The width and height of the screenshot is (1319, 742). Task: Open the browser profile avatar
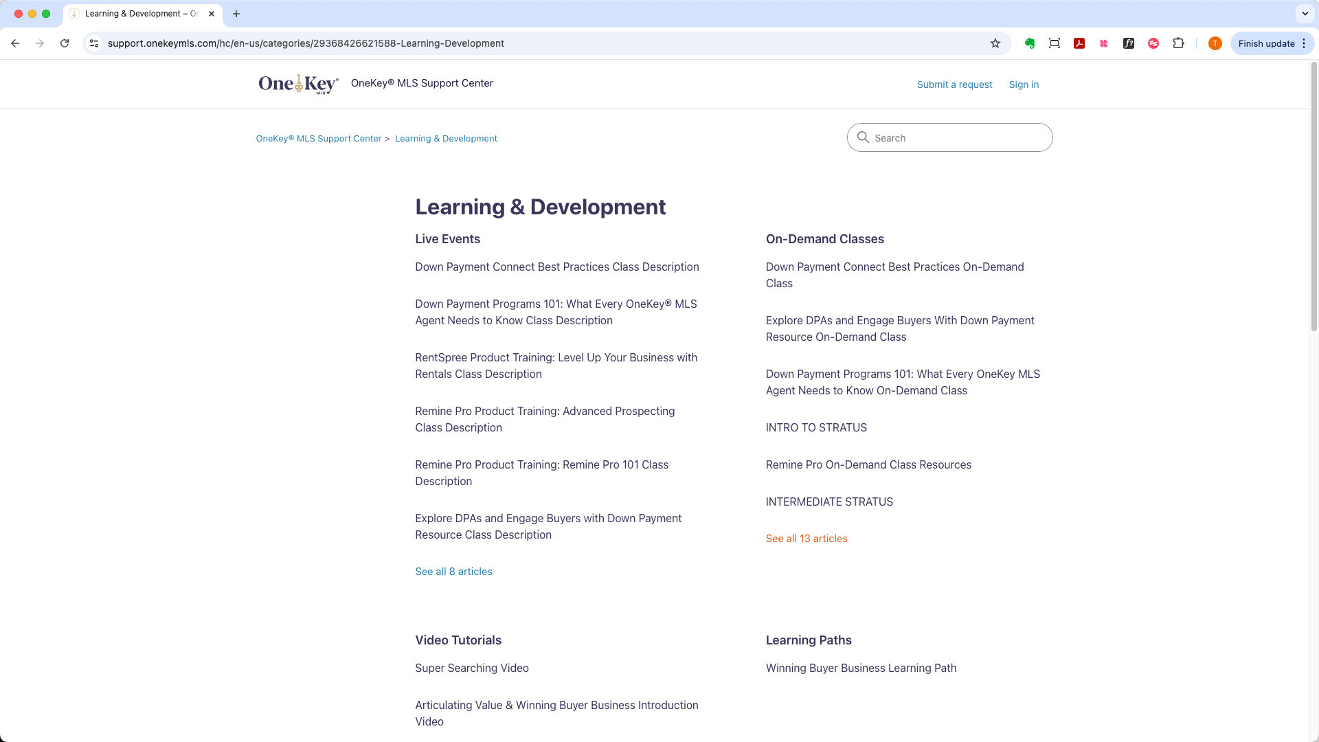point(1215,43)
